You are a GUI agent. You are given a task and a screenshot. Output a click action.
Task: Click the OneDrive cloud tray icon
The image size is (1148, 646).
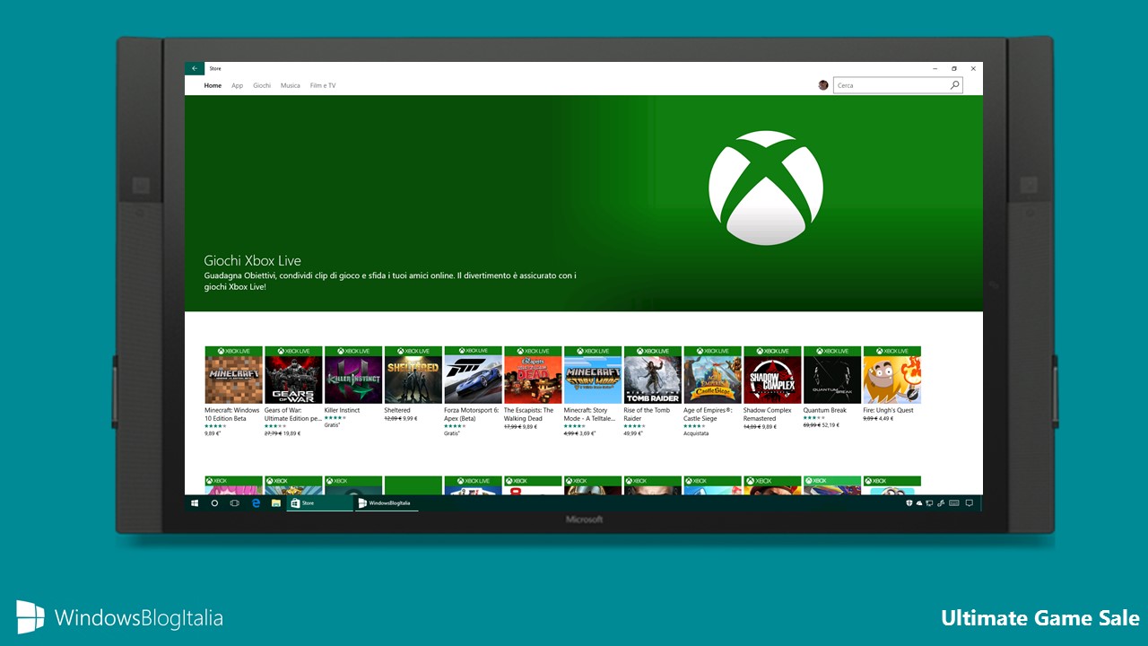(919, 503)
